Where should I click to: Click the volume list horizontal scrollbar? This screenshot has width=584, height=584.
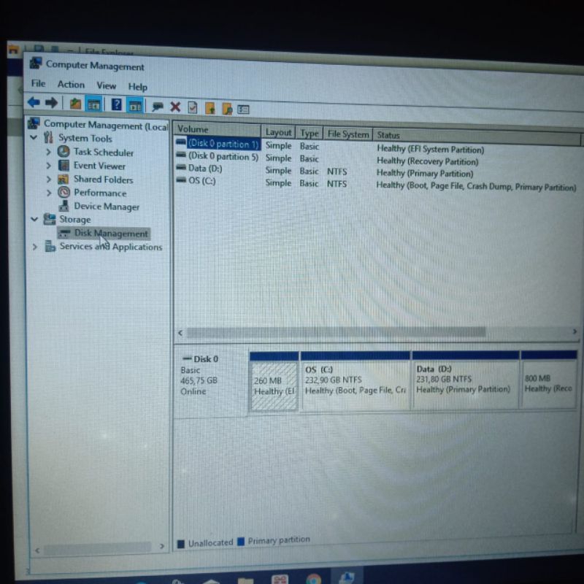point(336,332)
